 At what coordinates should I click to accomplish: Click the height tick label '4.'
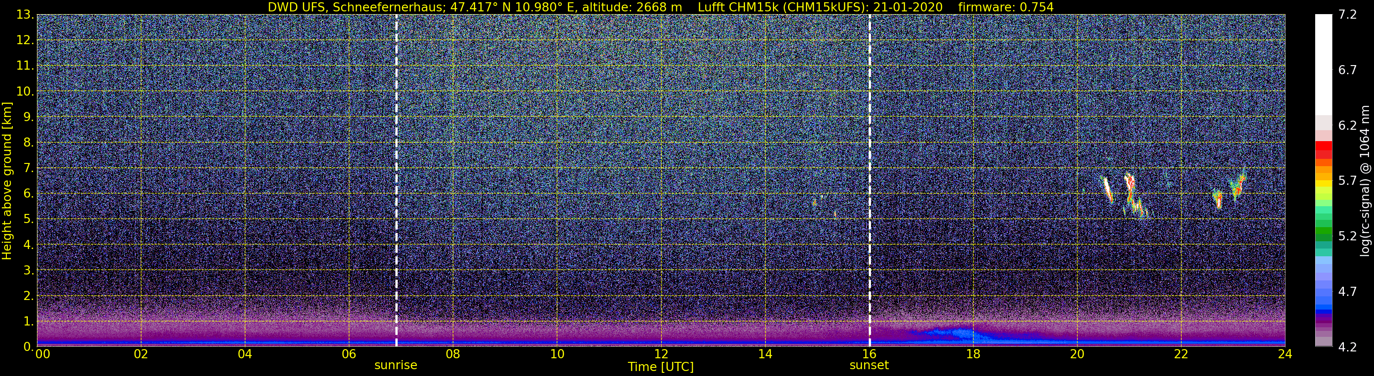(x=28, y=245)
